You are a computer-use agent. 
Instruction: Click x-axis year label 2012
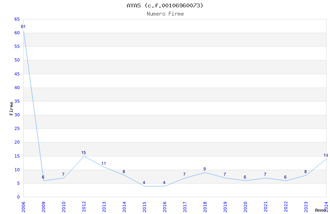84,207
